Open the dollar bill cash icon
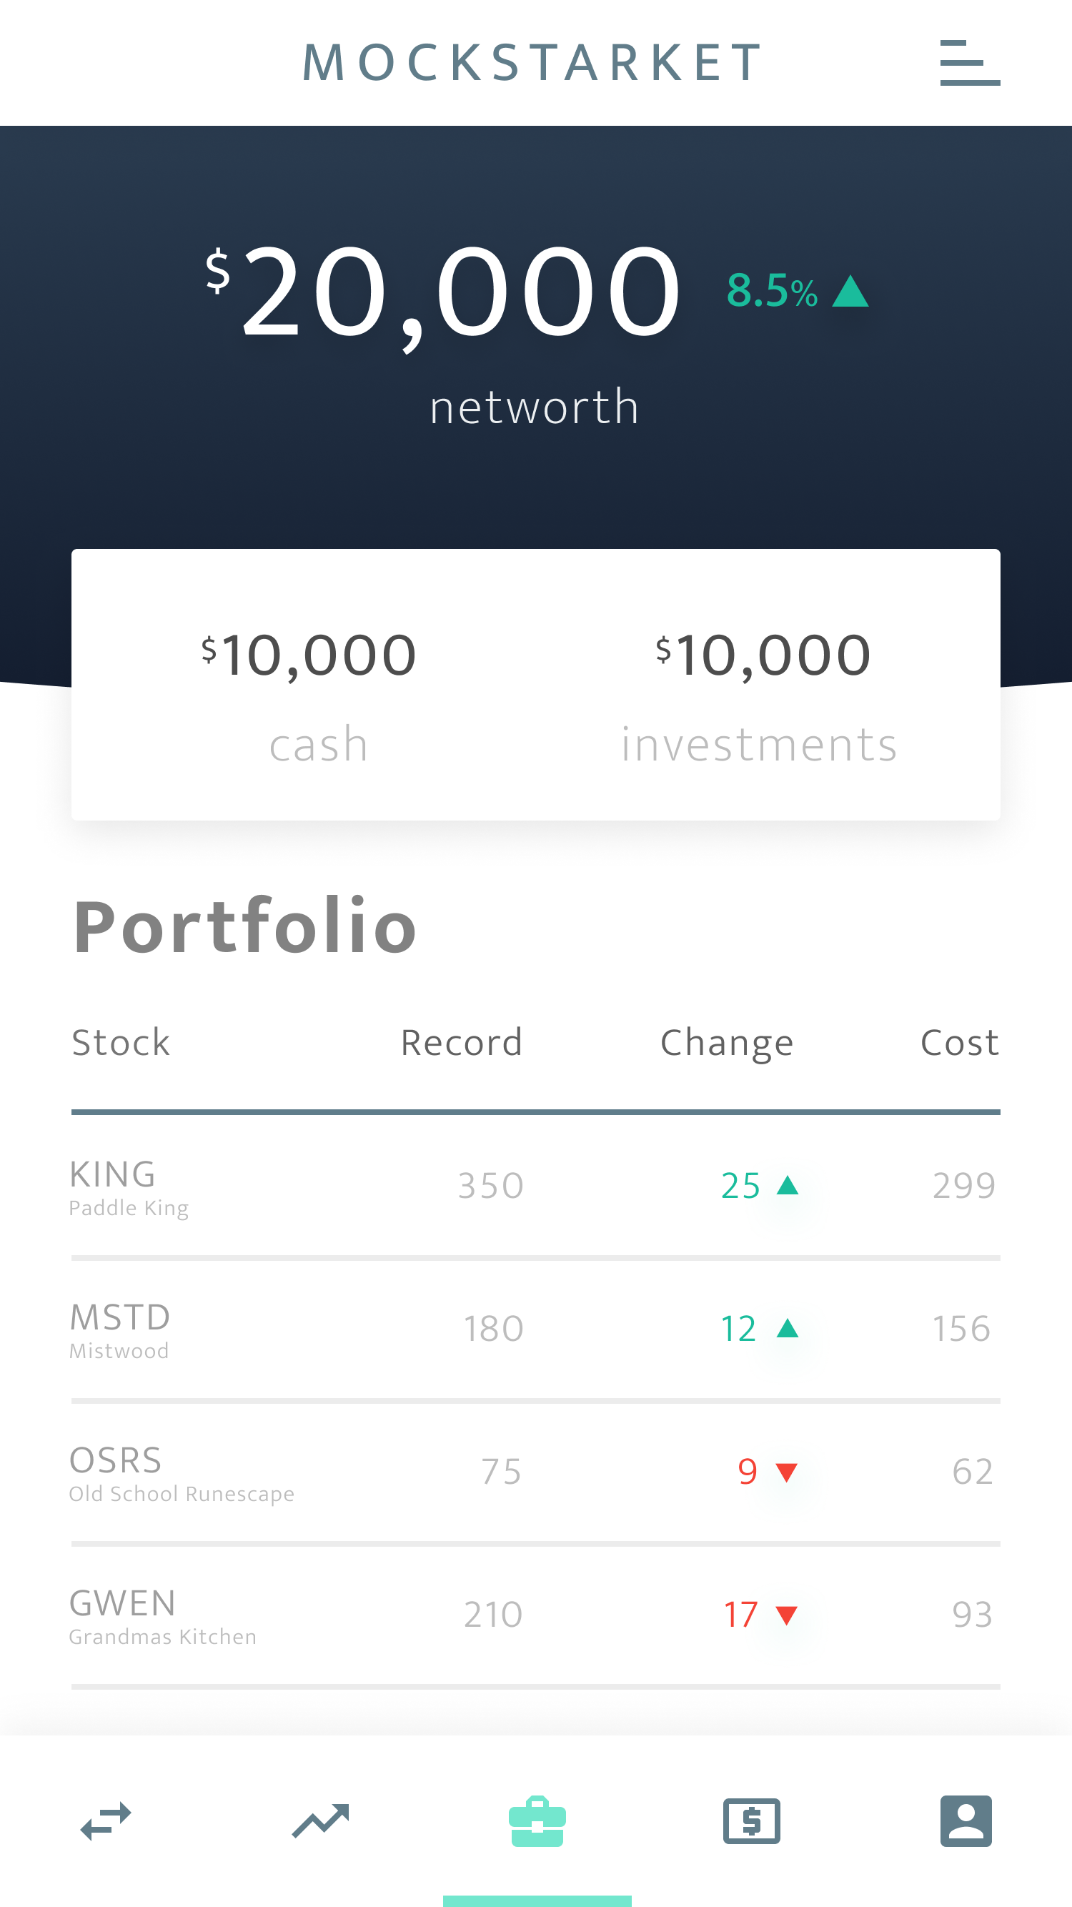This screenshot has width=1072, height=1907. 751,1821
